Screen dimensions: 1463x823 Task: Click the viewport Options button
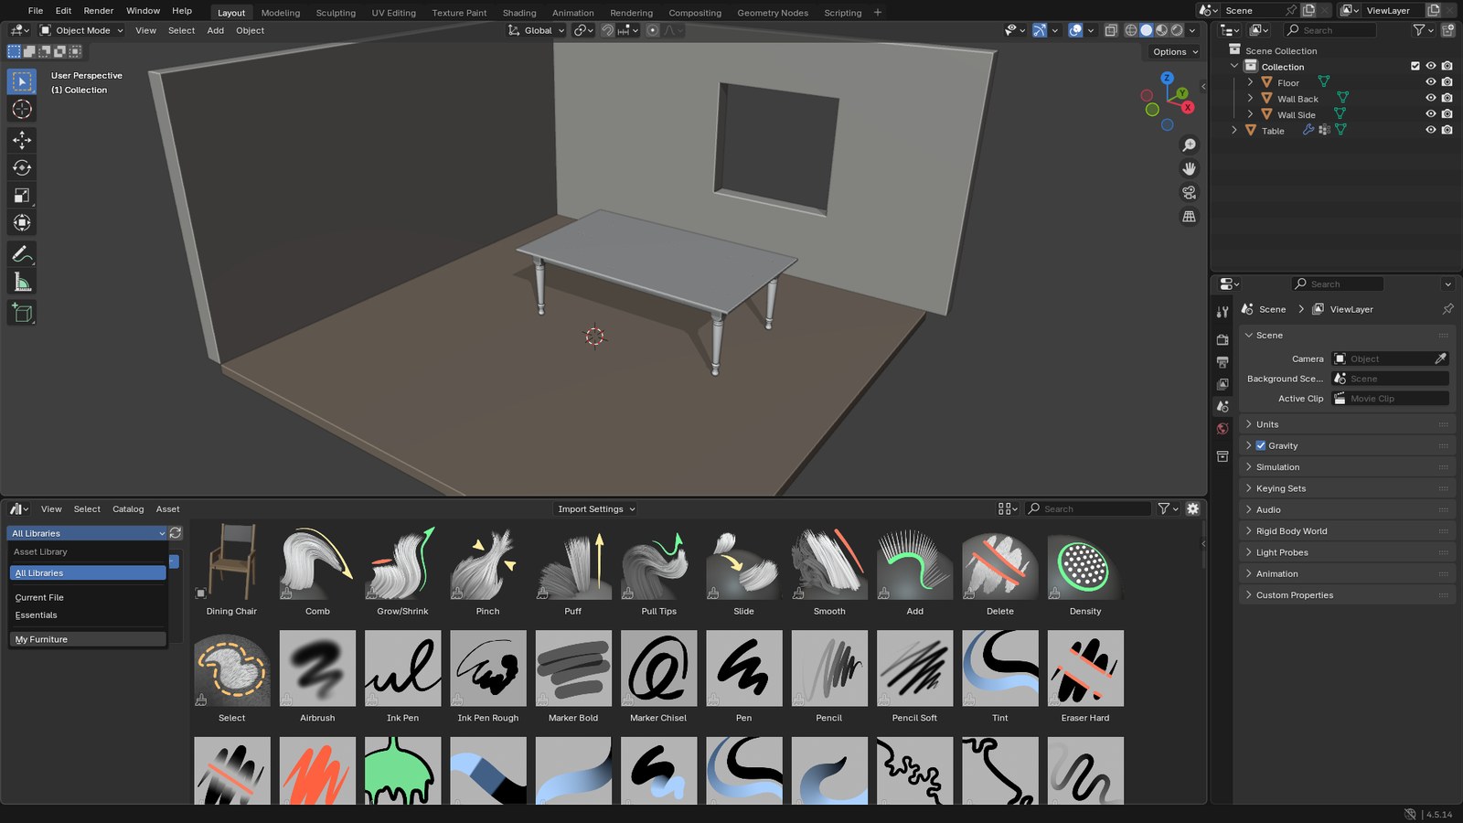[1175, 52]
